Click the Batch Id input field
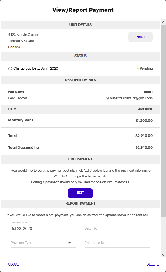 click(x=117, y=228)
